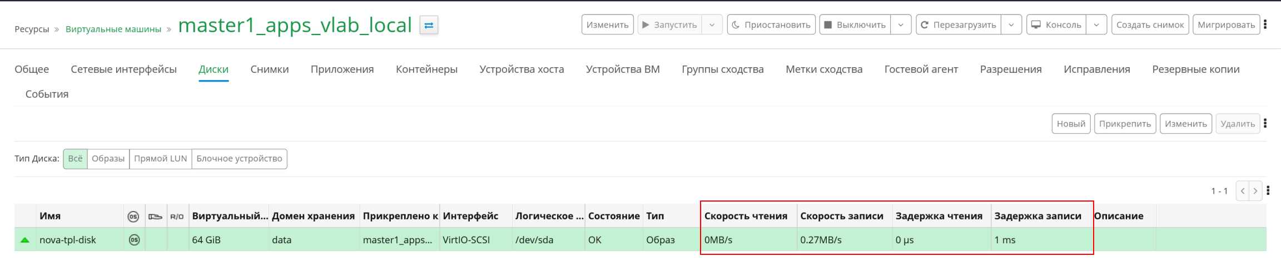Click the shareable disk column header icon
Viewport: 1281px width, 271px height.
pos(156,217)
